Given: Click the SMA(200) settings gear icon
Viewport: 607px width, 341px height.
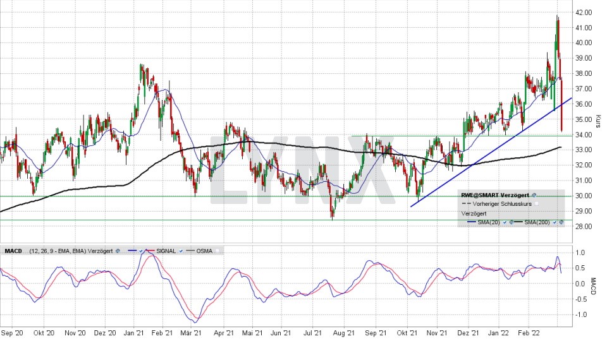Looking at the screenshot, I should pyautogui.click(x=561, y=223).
